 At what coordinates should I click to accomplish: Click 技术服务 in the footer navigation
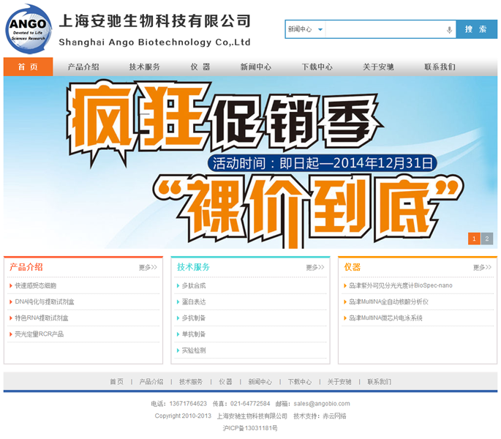(x=191, y=381)
